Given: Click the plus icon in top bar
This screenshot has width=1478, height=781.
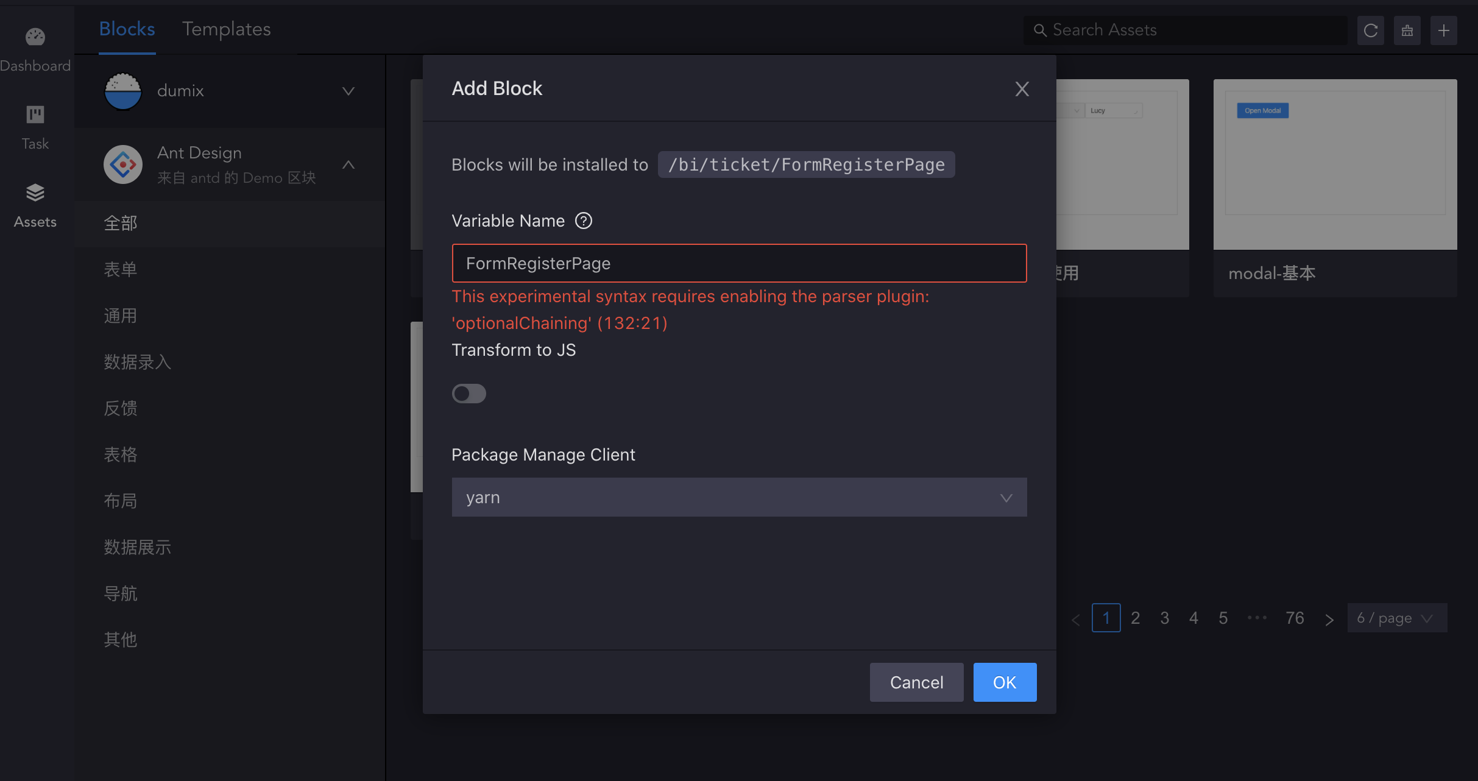Looking at the screenshot, I should click(x=1444, y=30).
